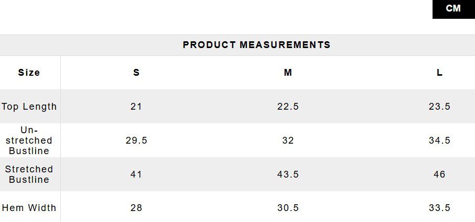Select the PRODUCT MEASUREMENTS header
The height and width of the screenshot is (222, 475).
256,45
